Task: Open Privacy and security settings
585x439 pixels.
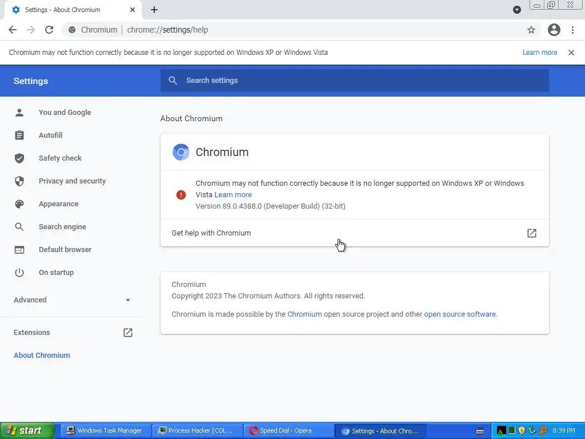Action: 73,181
